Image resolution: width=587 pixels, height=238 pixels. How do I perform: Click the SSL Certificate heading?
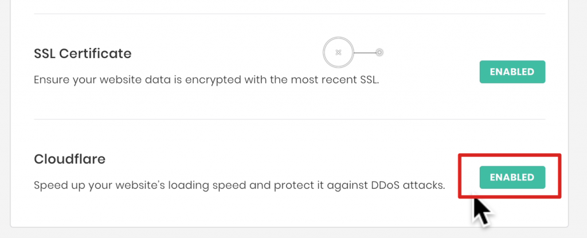click(x=83, y=54)
